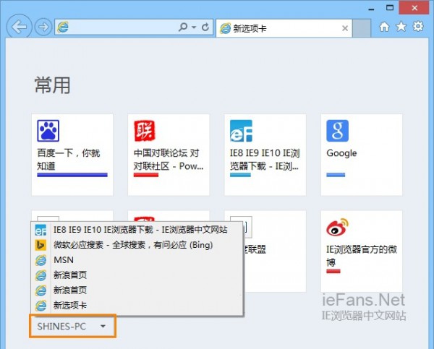The image size is (434, 349).
Task: Select the 新选项卡 tab
Action: coord(284,28)
